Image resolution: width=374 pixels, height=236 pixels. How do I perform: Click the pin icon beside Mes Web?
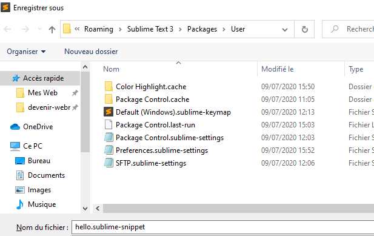click(75, 93)
